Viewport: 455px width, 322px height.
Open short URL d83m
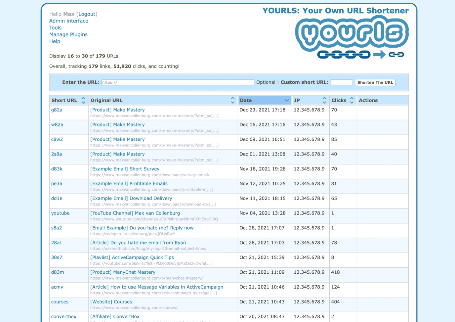[58, 272]
